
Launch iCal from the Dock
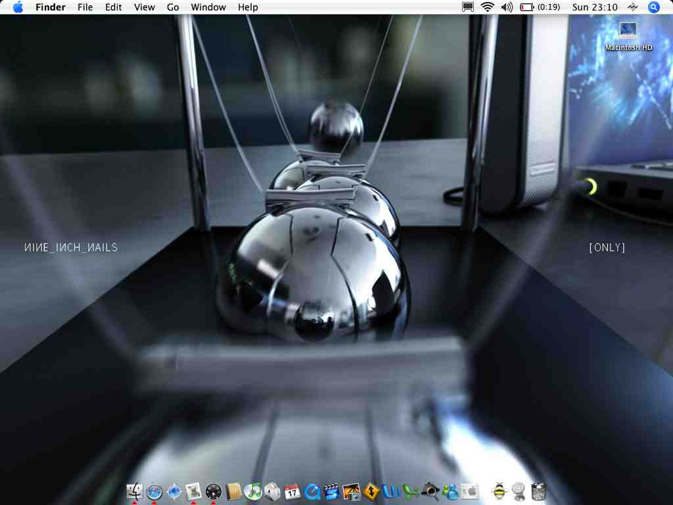(292, 491)
